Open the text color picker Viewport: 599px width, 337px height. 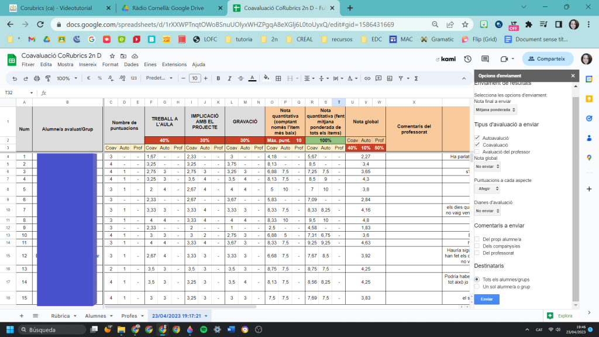pos(252,78)
